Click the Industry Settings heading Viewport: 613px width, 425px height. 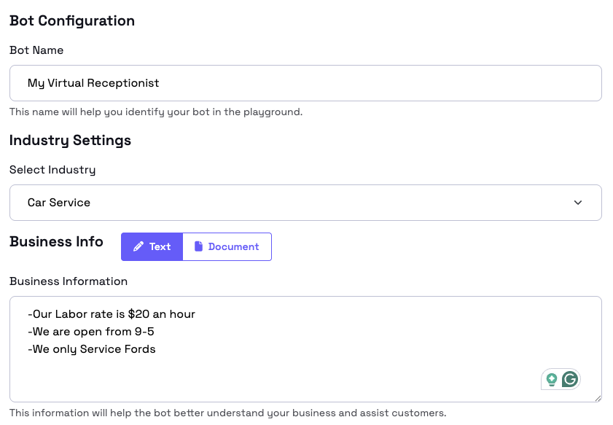click(70, 140)
